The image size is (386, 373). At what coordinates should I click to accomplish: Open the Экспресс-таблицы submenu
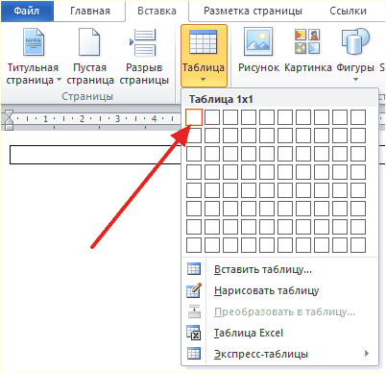[x=280, y=354]
